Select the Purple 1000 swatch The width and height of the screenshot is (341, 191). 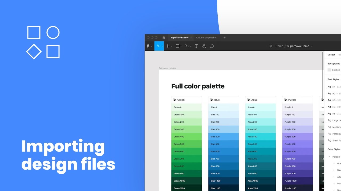[297, 181]
